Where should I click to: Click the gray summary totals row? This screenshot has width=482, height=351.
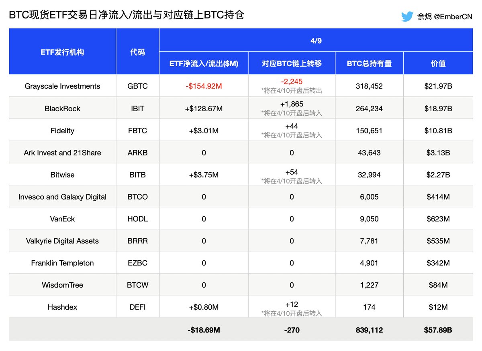pos(241,330)
